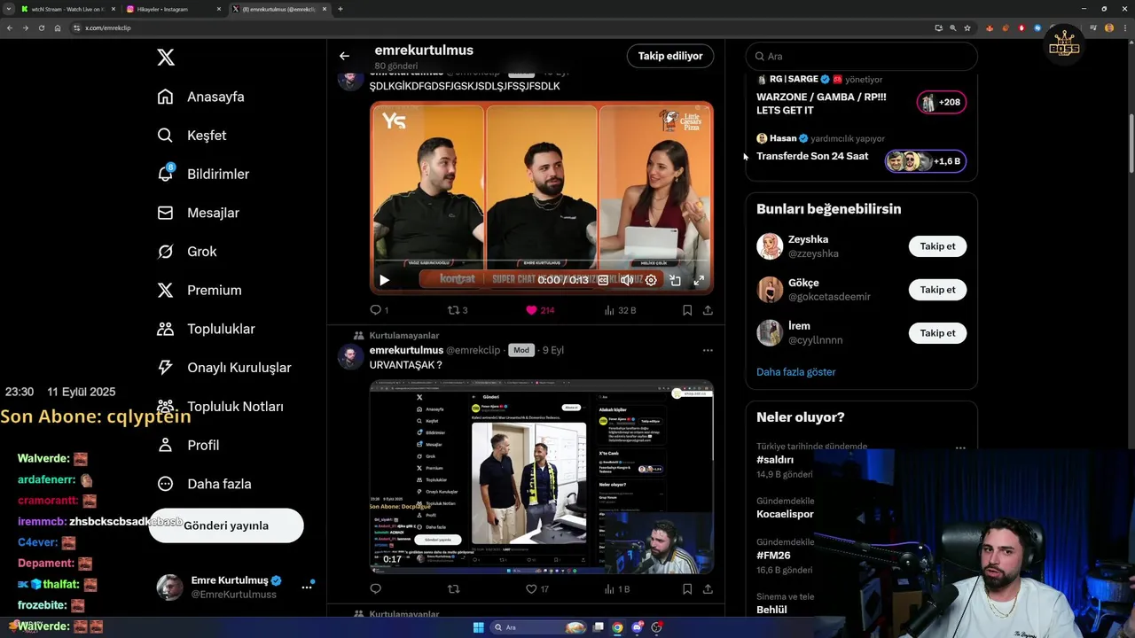The width and height of the screenshot is (1135, 638).
Task: Open Emre Kurtulmuş account avatar
Action: [x=170, y=587]
